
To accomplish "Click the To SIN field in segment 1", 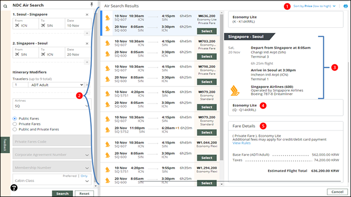I will (x=52, y=24).
